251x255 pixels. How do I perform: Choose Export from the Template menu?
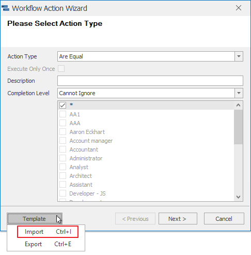(48, 244)
